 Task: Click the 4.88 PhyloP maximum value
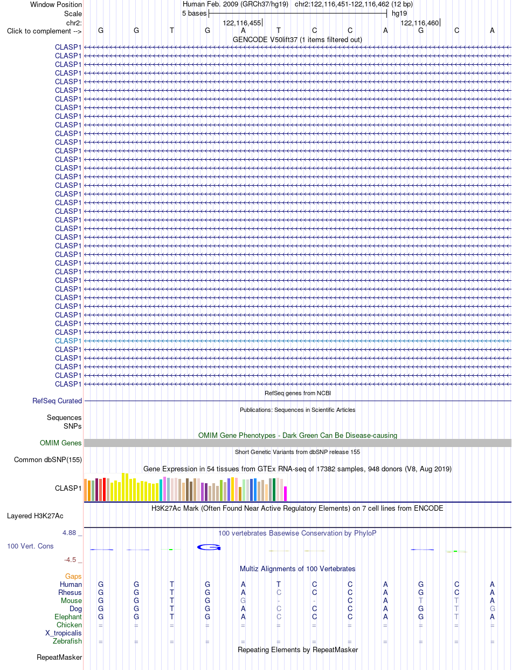(x=70, y=533)
